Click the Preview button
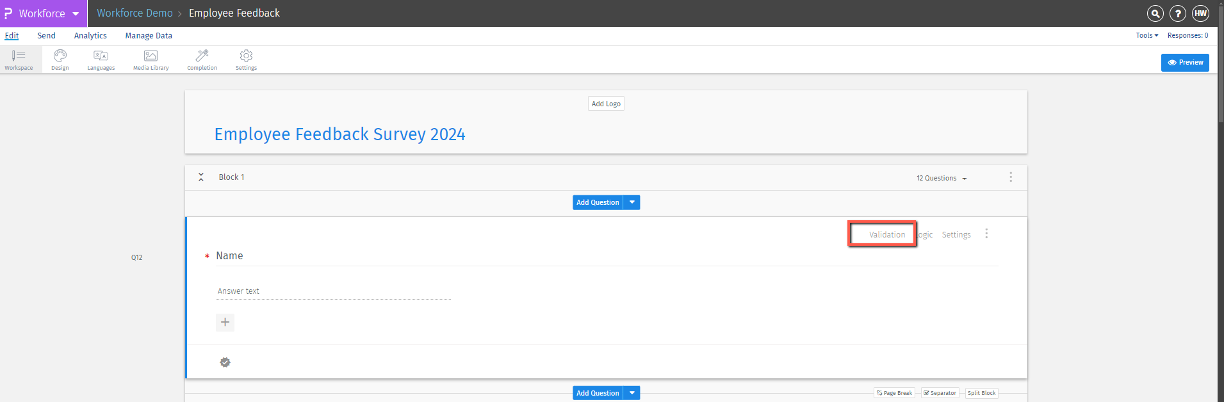 point(1185,63)
